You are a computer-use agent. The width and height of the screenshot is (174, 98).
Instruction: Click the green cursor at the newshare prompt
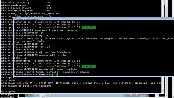click(x=57, y=75)
